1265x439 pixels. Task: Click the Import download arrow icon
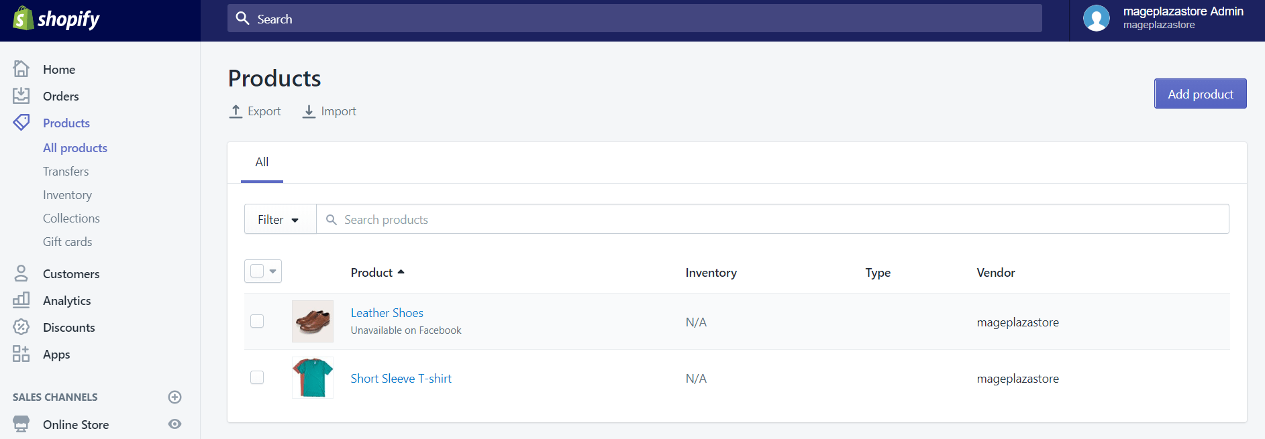tap(309, 111)
